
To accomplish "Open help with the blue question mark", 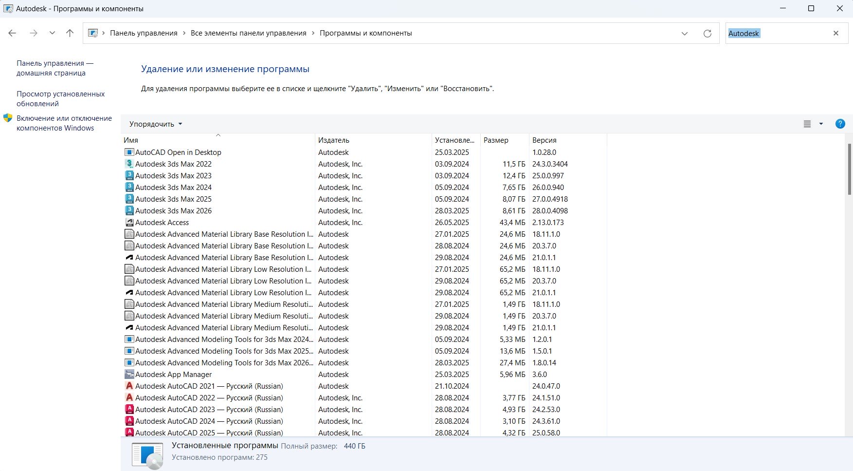I will [840, 124].
